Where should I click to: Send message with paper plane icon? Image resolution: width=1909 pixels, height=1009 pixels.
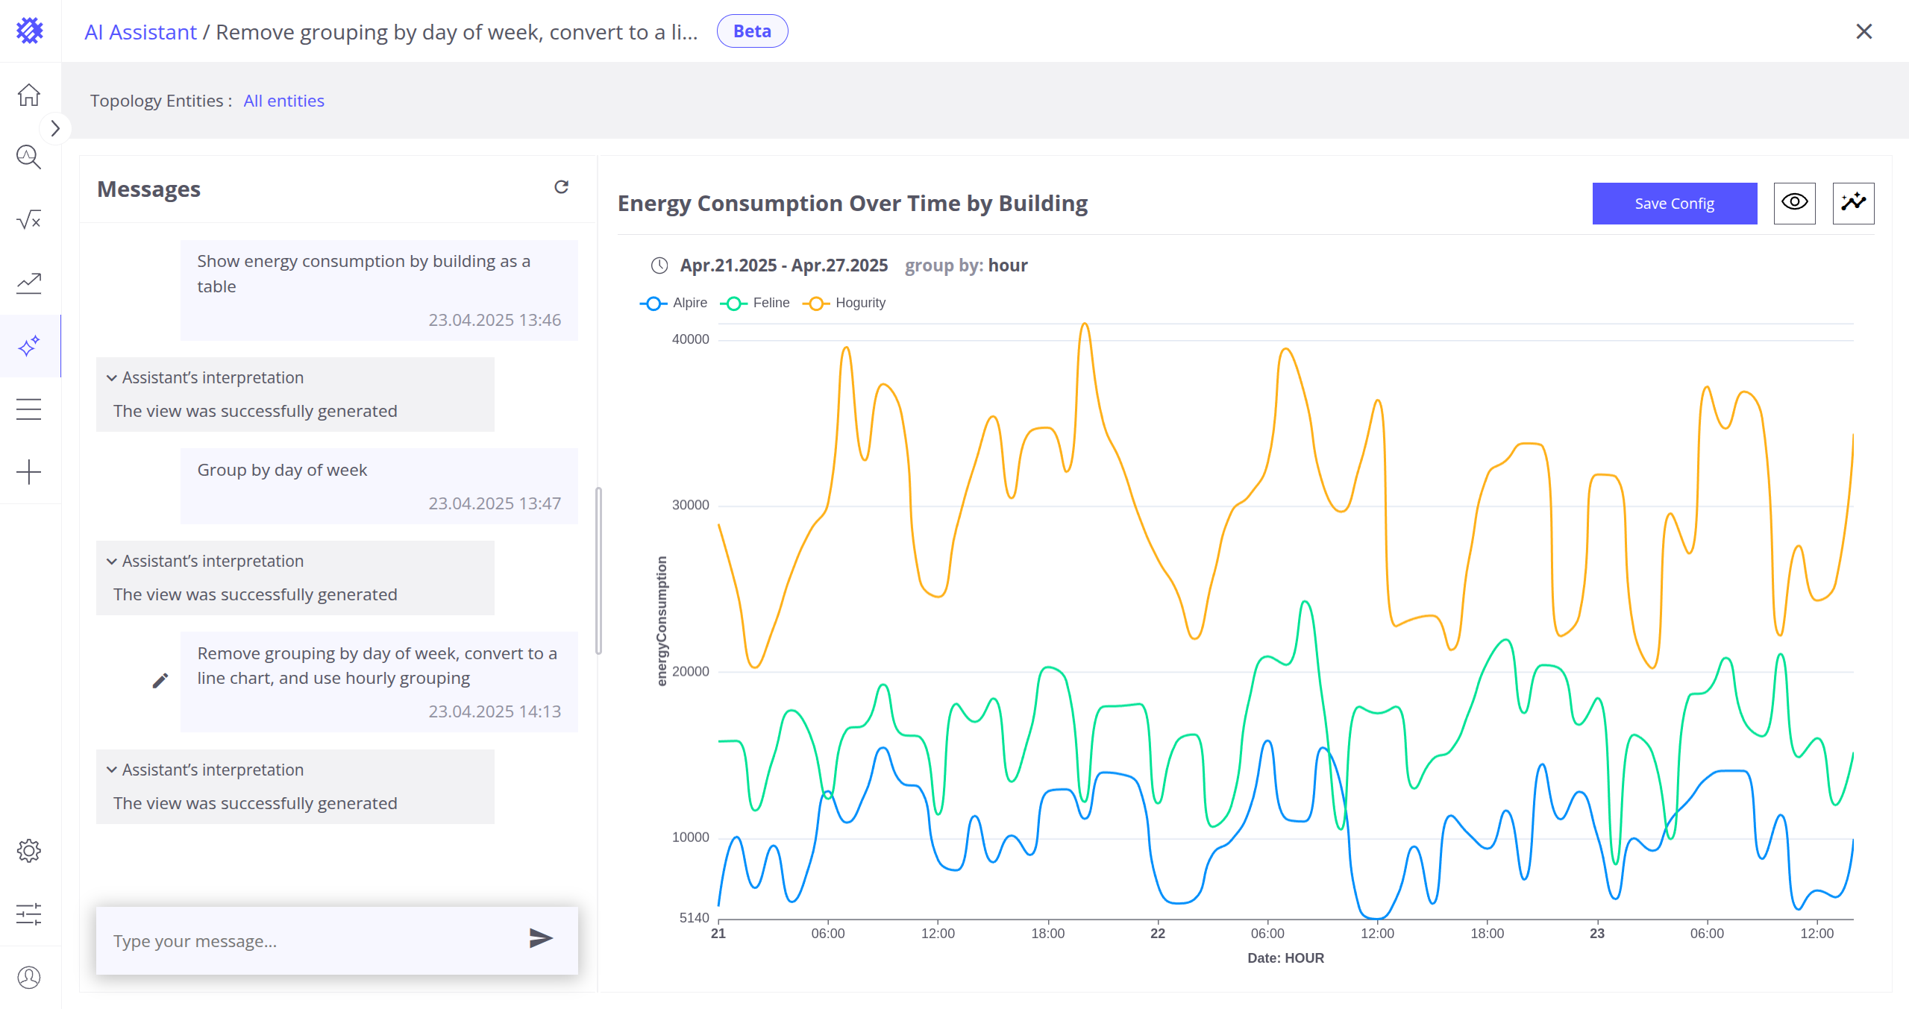point(540,938)
